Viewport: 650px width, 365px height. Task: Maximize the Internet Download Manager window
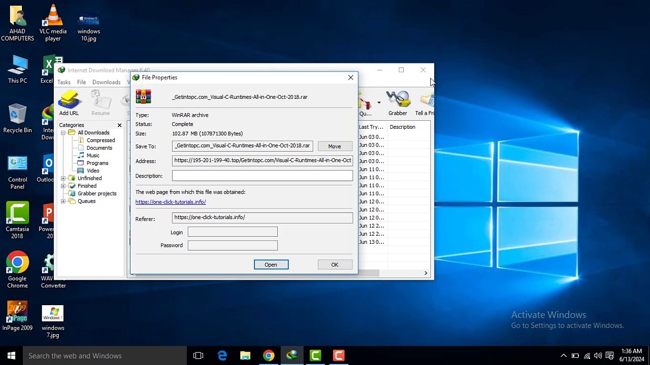click(x=401, y=70)
